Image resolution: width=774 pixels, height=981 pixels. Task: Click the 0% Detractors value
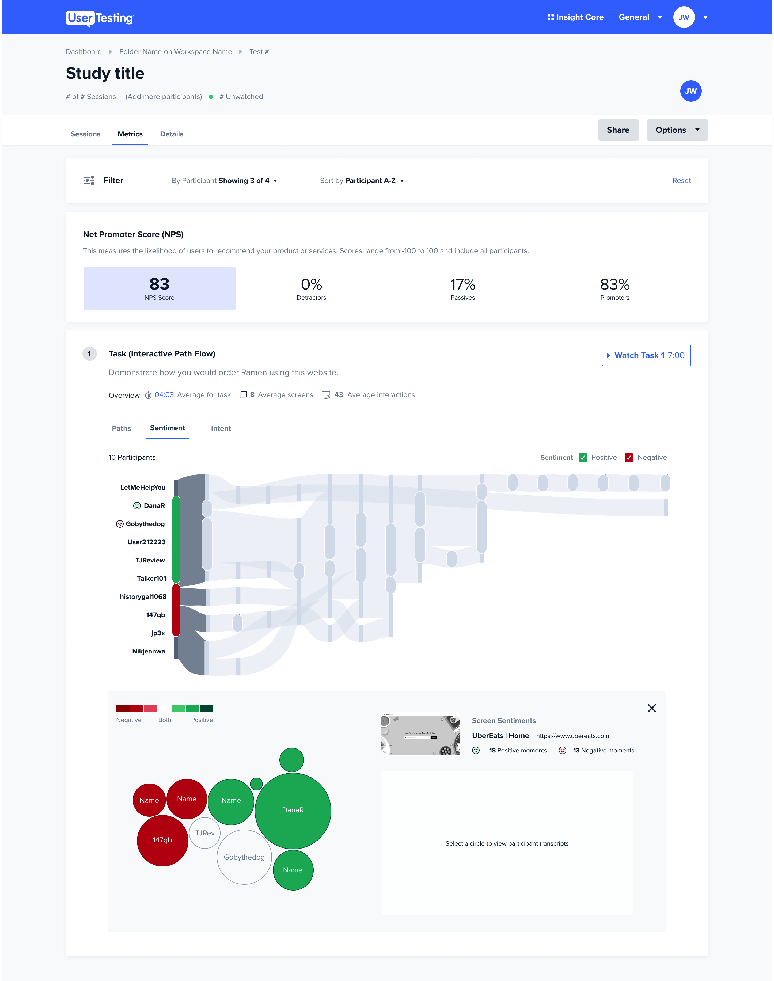tap(311, 284)
